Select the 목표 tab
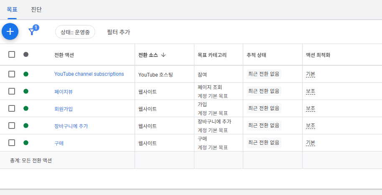 point(12,10)
